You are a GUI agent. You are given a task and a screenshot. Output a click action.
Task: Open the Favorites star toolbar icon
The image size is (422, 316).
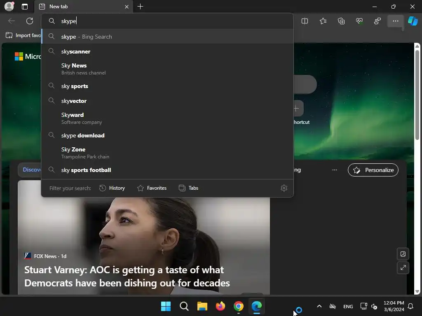(323, 21)
